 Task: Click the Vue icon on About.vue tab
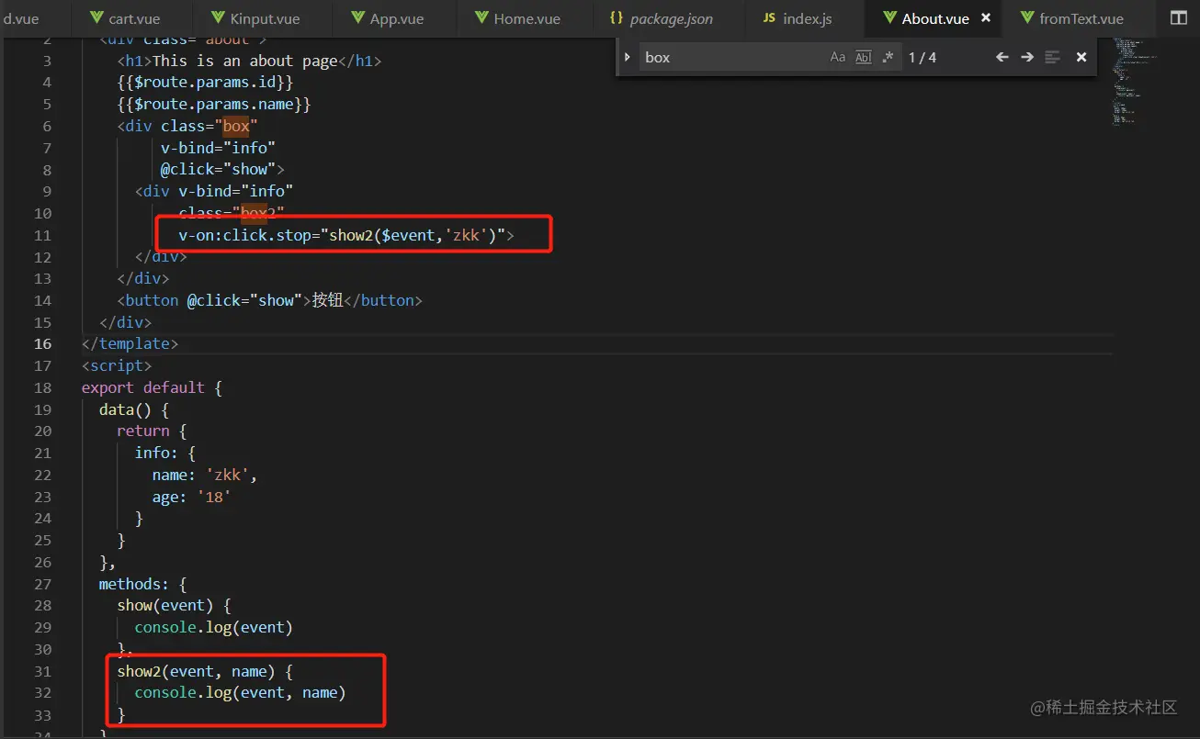889,18
